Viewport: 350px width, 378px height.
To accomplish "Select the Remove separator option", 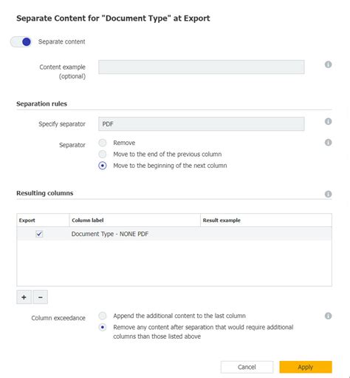I will (103, 143).
